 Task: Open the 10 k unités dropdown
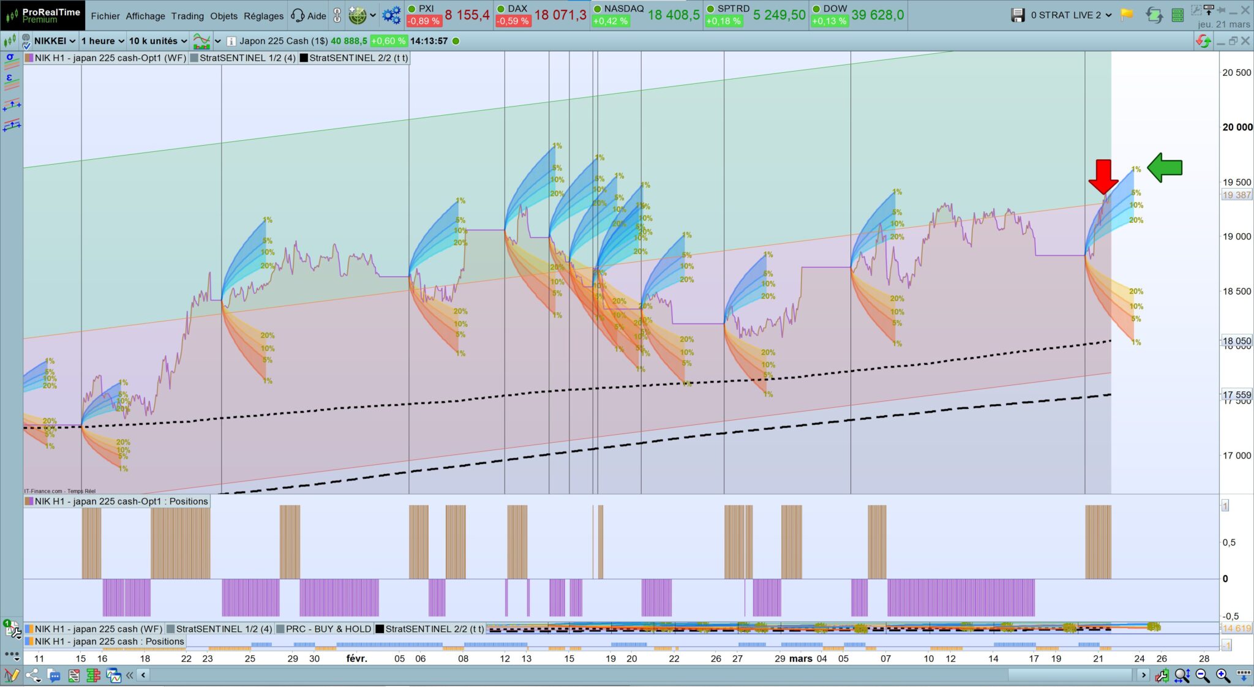(x=157, y=41)
